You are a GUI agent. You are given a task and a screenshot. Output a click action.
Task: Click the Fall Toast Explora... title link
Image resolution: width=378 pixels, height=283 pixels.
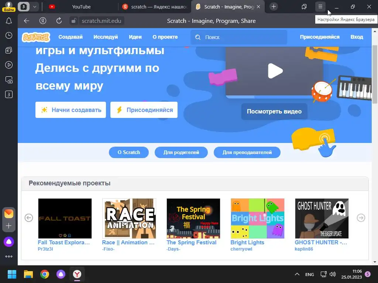click(64, 242)
